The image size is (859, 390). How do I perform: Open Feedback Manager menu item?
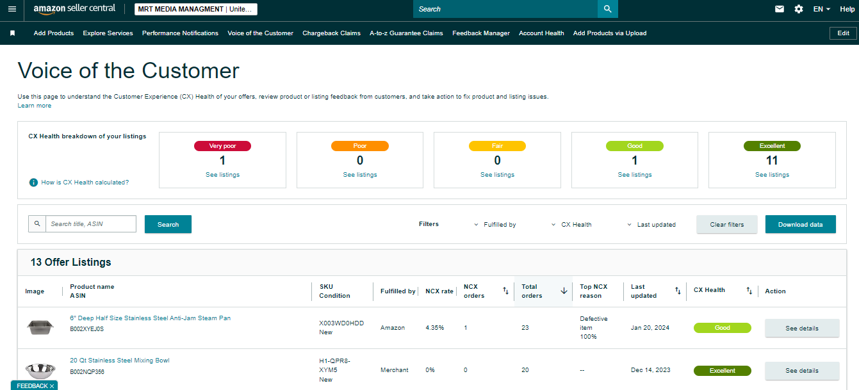click(x=481, y=33)
